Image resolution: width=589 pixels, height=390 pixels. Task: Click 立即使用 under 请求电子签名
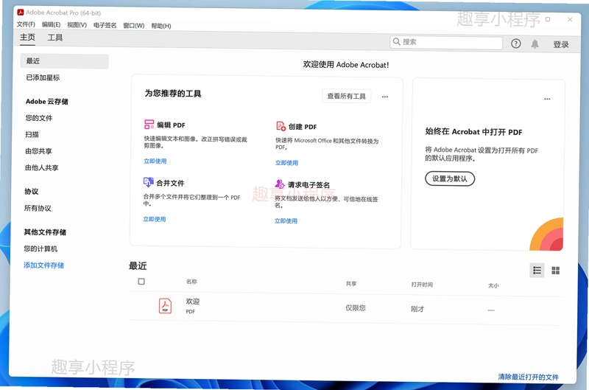pos(286,220)
